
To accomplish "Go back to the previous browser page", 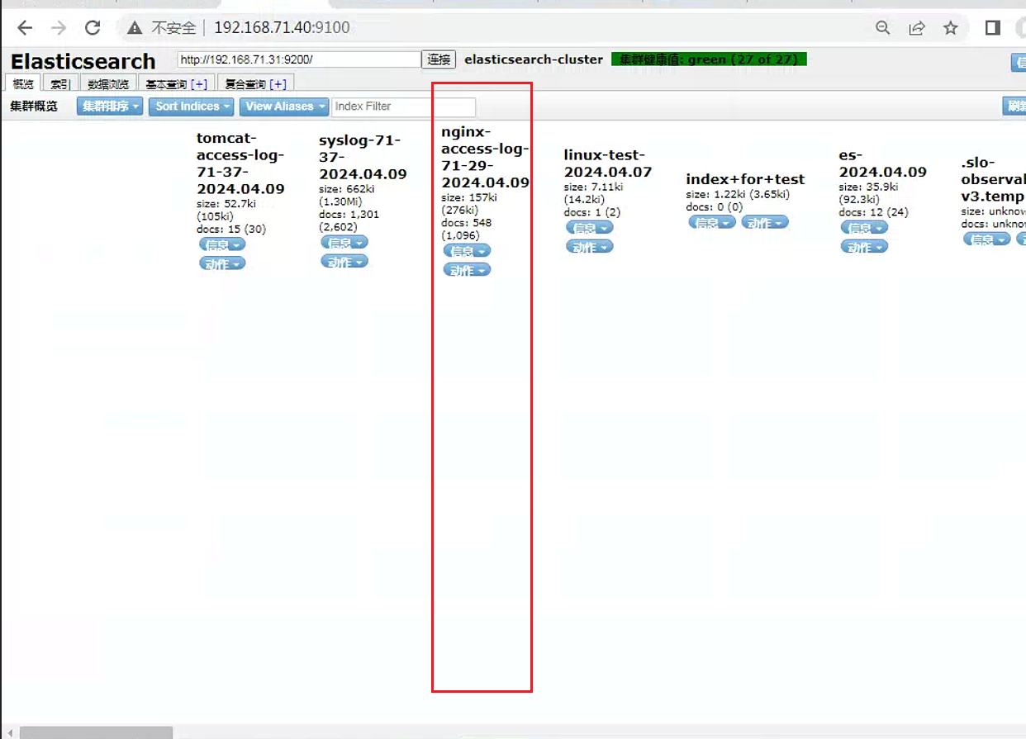I will [25, 28].
